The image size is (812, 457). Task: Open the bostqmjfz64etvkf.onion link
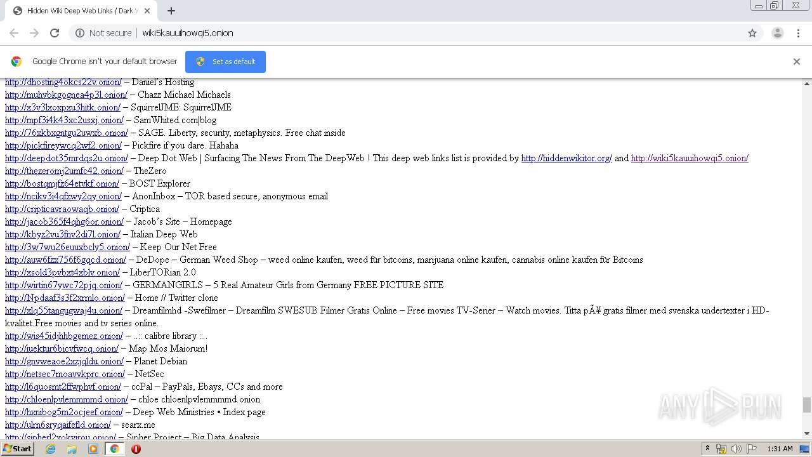click(x=62, y=183)
